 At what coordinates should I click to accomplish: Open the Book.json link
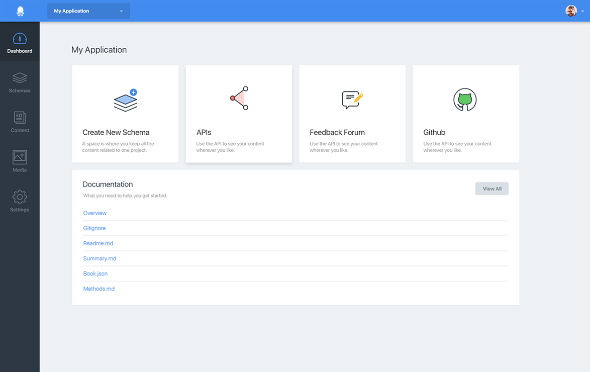pos(95,273)
